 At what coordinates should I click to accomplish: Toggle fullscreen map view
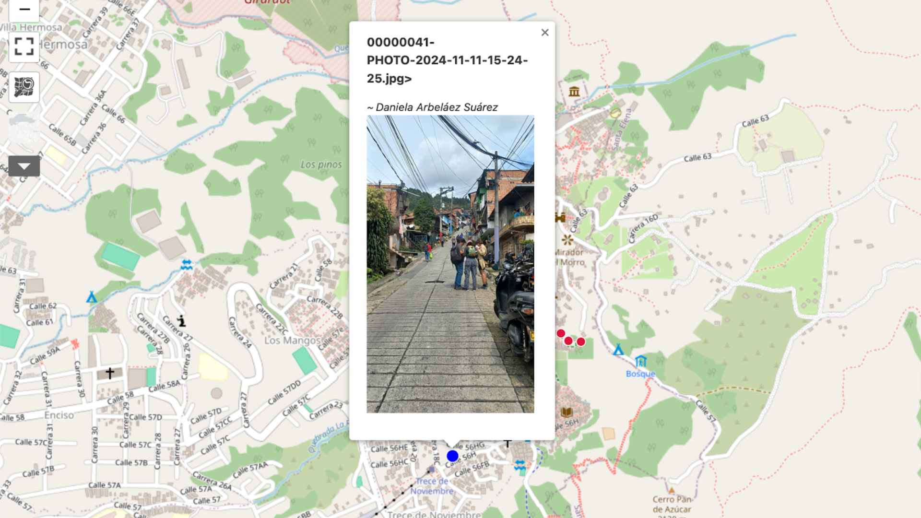24,47
